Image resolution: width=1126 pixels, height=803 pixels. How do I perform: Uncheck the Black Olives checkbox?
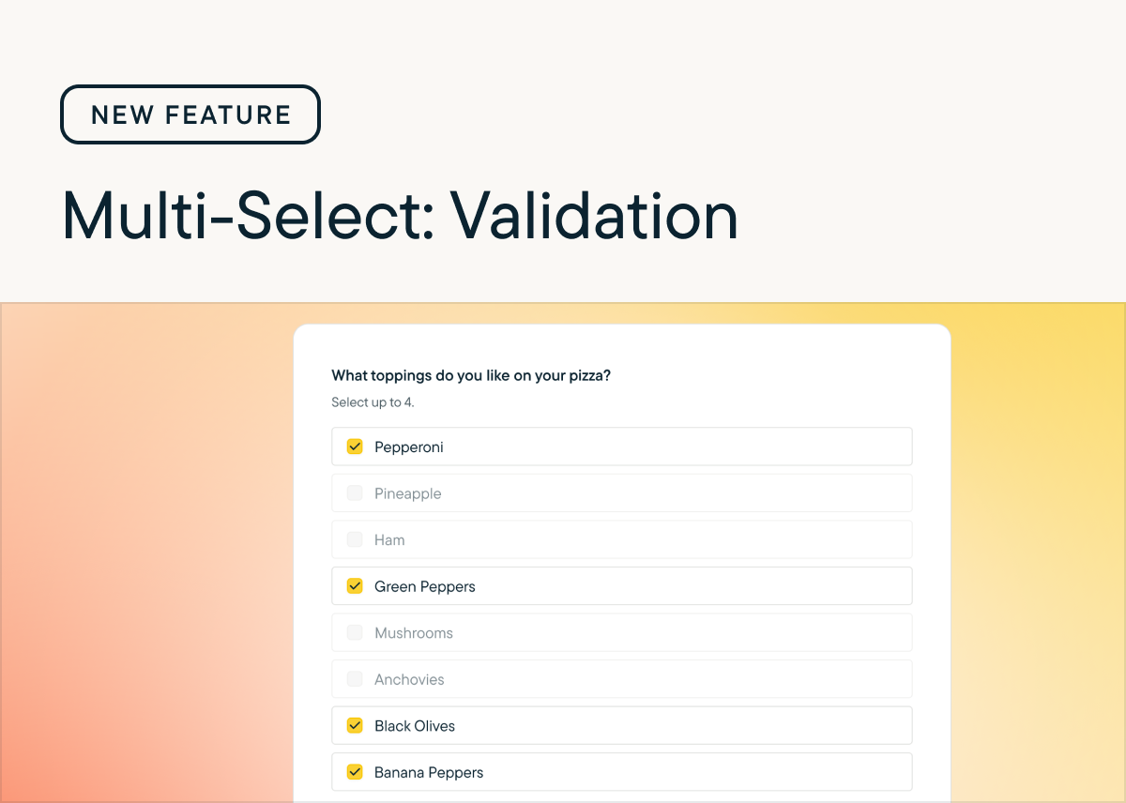tap(355, 725)
